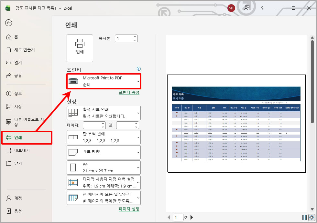Click the large Print printer icon
The width and height of the screenshot is (317, 223).
click(80, 48)
